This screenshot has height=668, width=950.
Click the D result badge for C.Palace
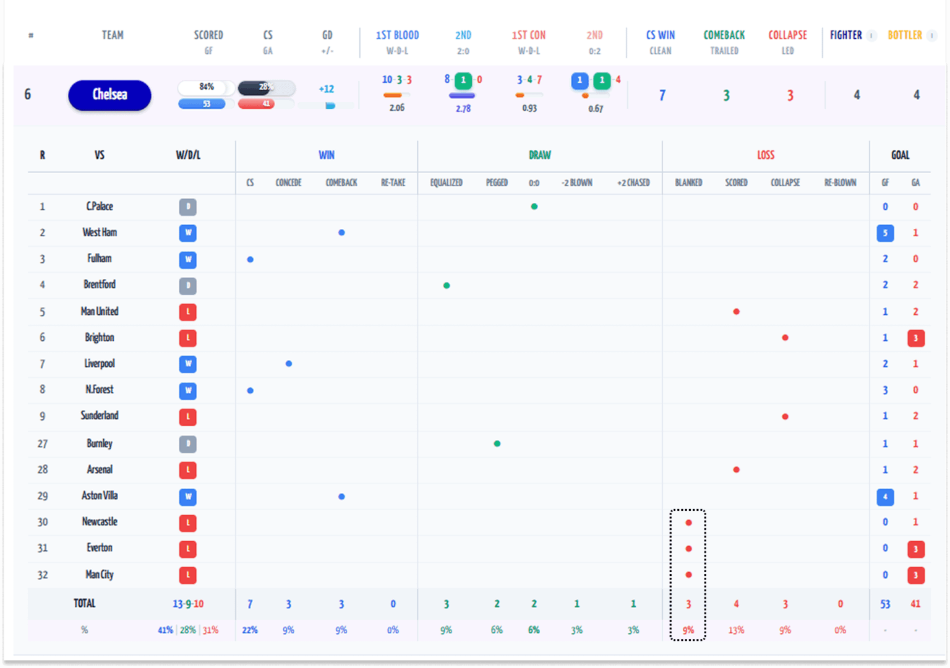tap(187, 207)
